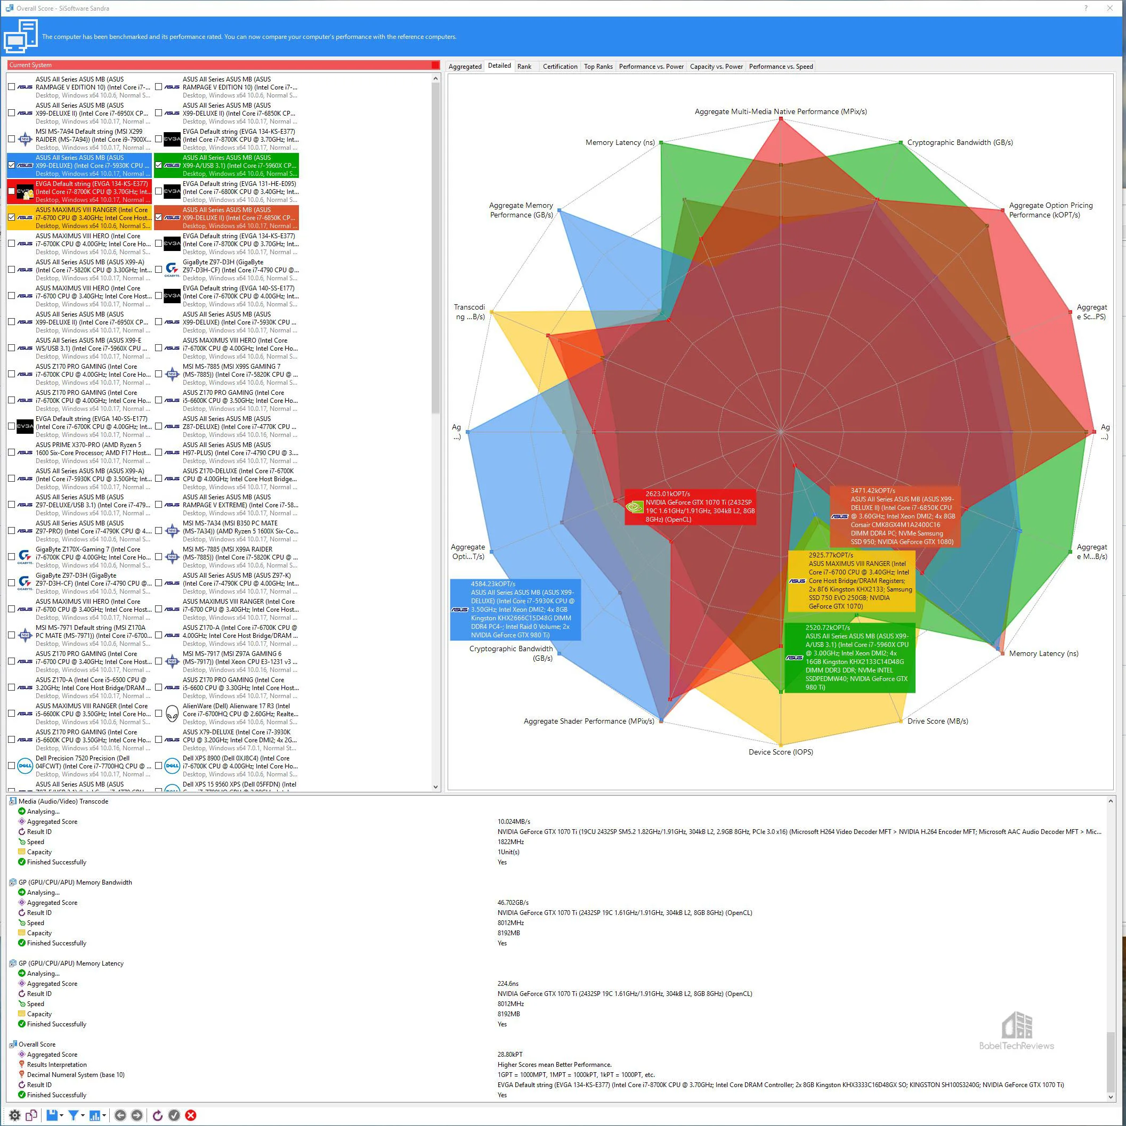Open the save icon dropdown arrow
The image size is (1126, 1126).
(62, 1115)
